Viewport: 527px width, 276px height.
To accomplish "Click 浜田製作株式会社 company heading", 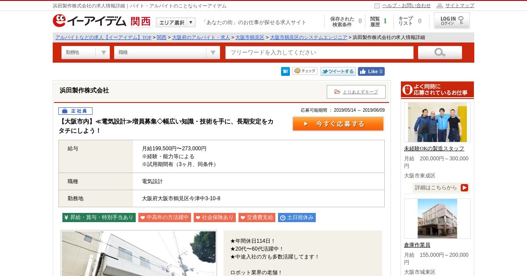I will (84, 90).
